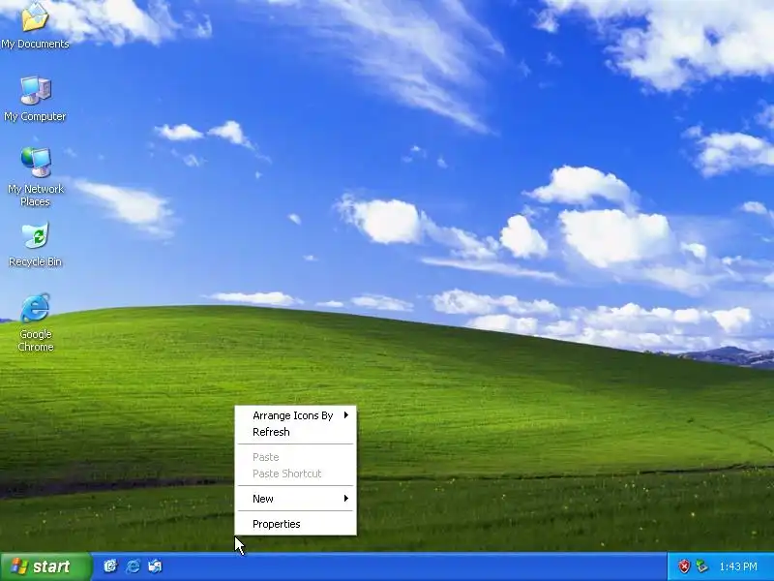The width and height of the screenshot is (774, 581).
Task: Click the disabled Paste Shortcut entry
Action: pyautogui.click(x=295, y=474)
